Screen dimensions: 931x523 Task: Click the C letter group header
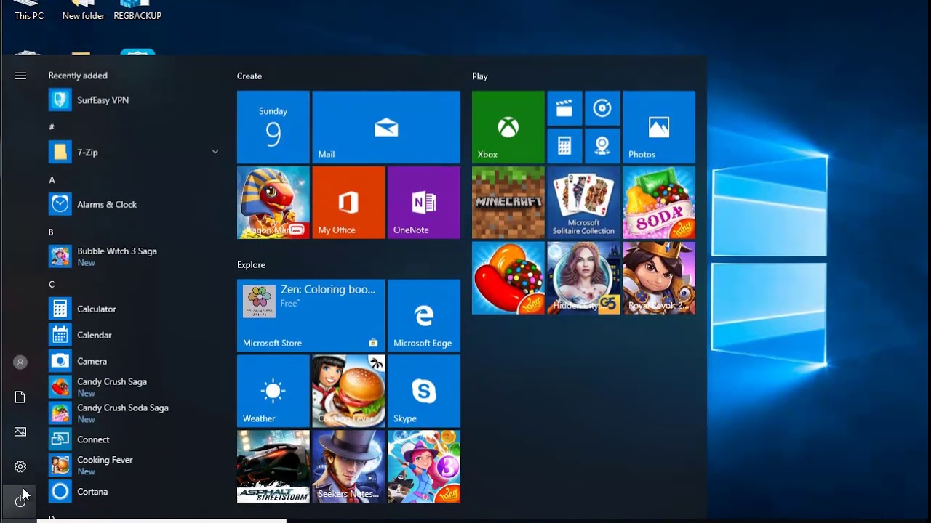(x=52, y=284)
